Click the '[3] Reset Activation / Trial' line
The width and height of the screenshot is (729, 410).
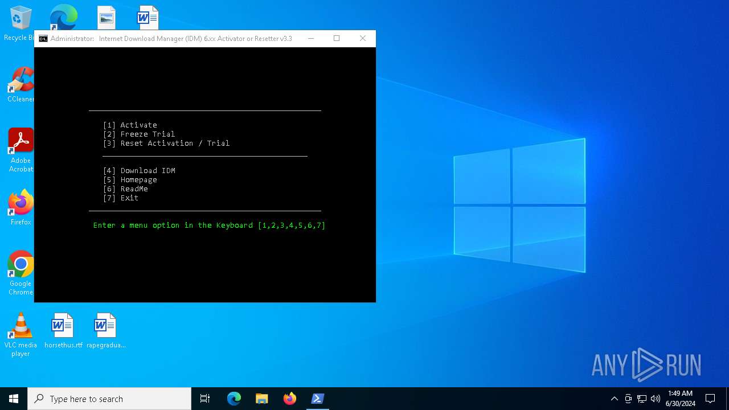(166, 143)
